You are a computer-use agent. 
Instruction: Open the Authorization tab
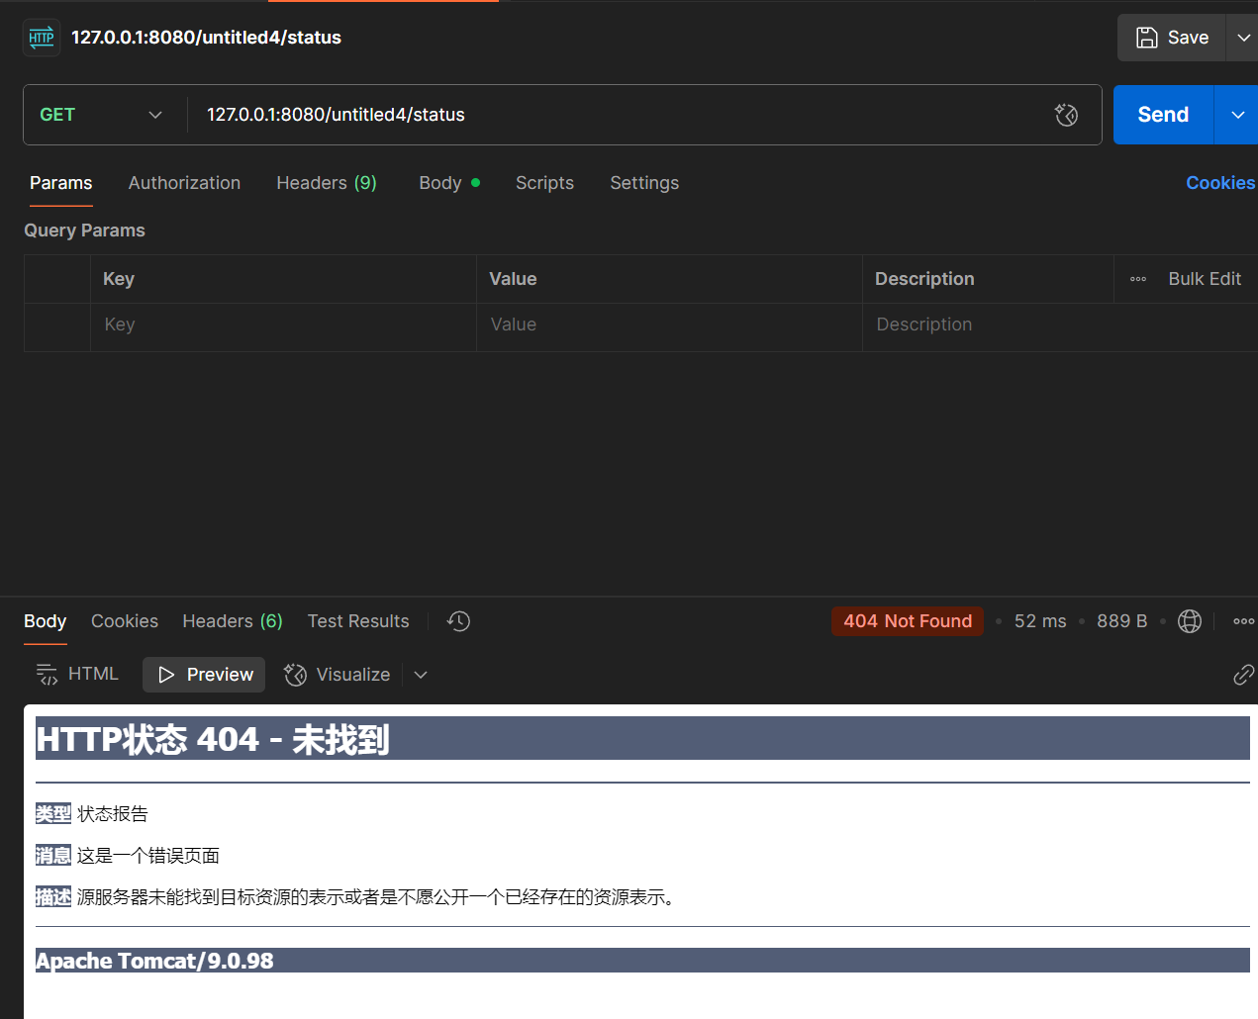coord(184,183)
